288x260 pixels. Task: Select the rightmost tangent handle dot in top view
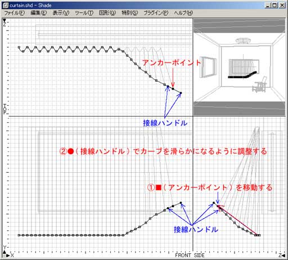181,93
